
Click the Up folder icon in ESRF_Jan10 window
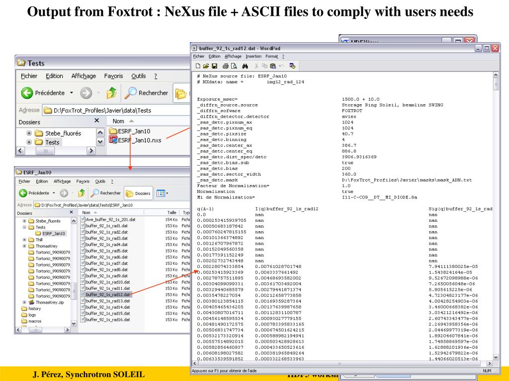coord(81,193)
